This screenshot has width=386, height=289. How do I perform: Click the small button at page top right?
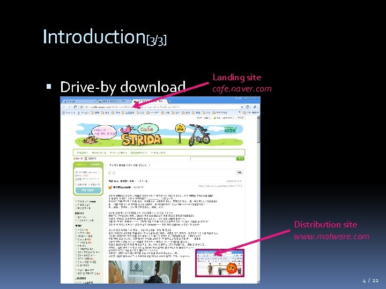(240, 118)
